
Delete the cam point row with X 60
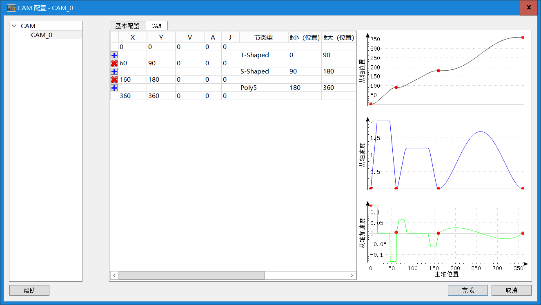coord(114,63)
